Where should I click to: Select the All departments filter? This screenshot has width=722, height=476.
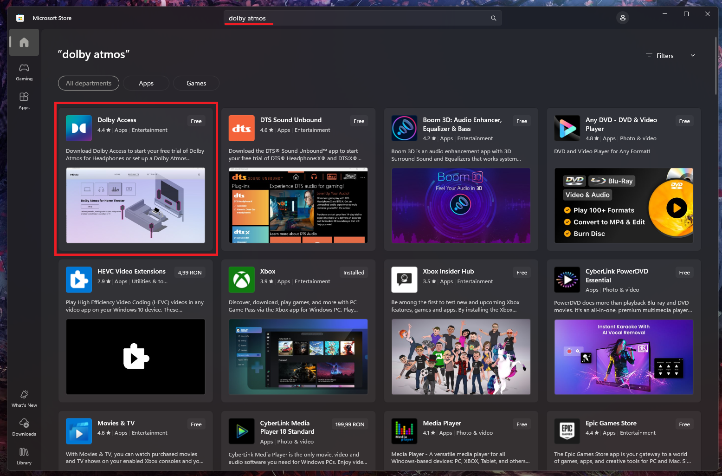click(x=89, y=83)
